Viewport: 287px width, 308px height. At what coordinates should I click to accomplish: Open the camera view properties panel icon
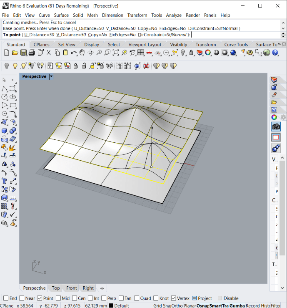[276, 126]
